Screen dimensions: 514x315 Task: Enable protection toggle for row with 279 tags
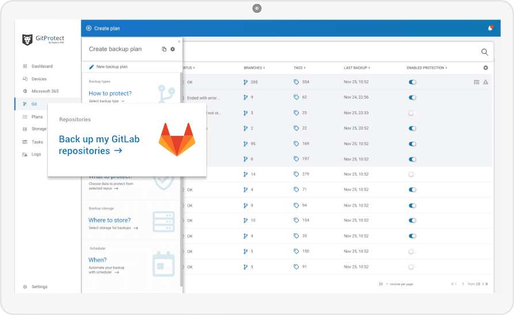(411, 174)
